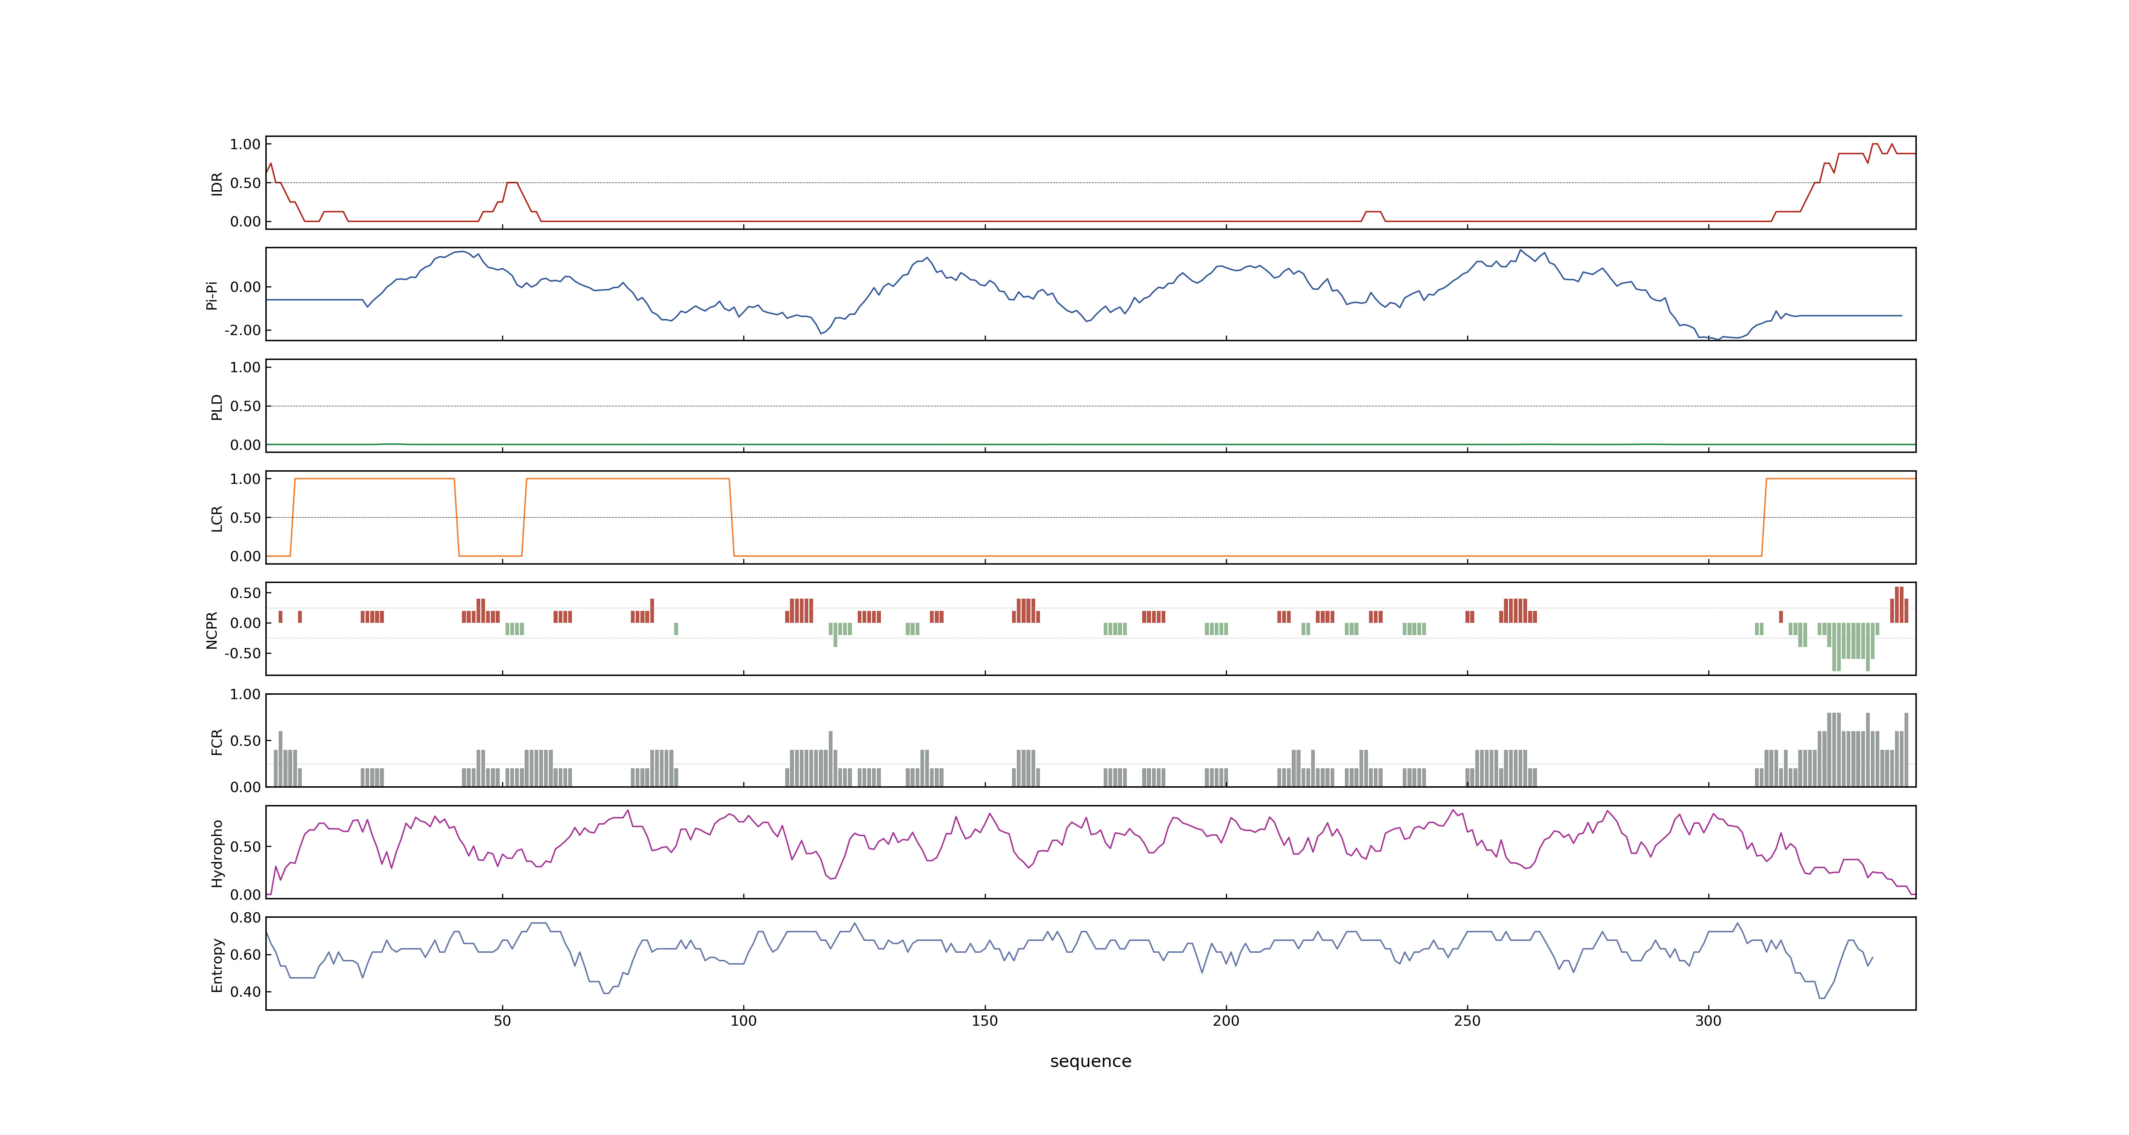The height and width of the screenshot is (1135, 2129).
Task: Click the x-axis tick label 250
Action: point(1467,1021)
